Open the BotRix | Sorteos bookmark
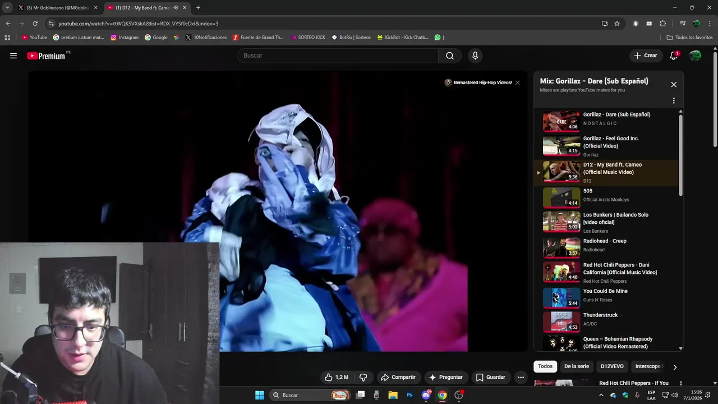Screen dimensions: 718x404 351,38
